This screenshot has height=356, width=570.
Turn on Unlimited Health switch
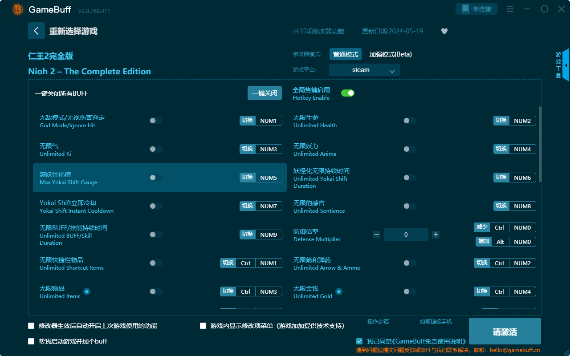click(x=410, y=121)
